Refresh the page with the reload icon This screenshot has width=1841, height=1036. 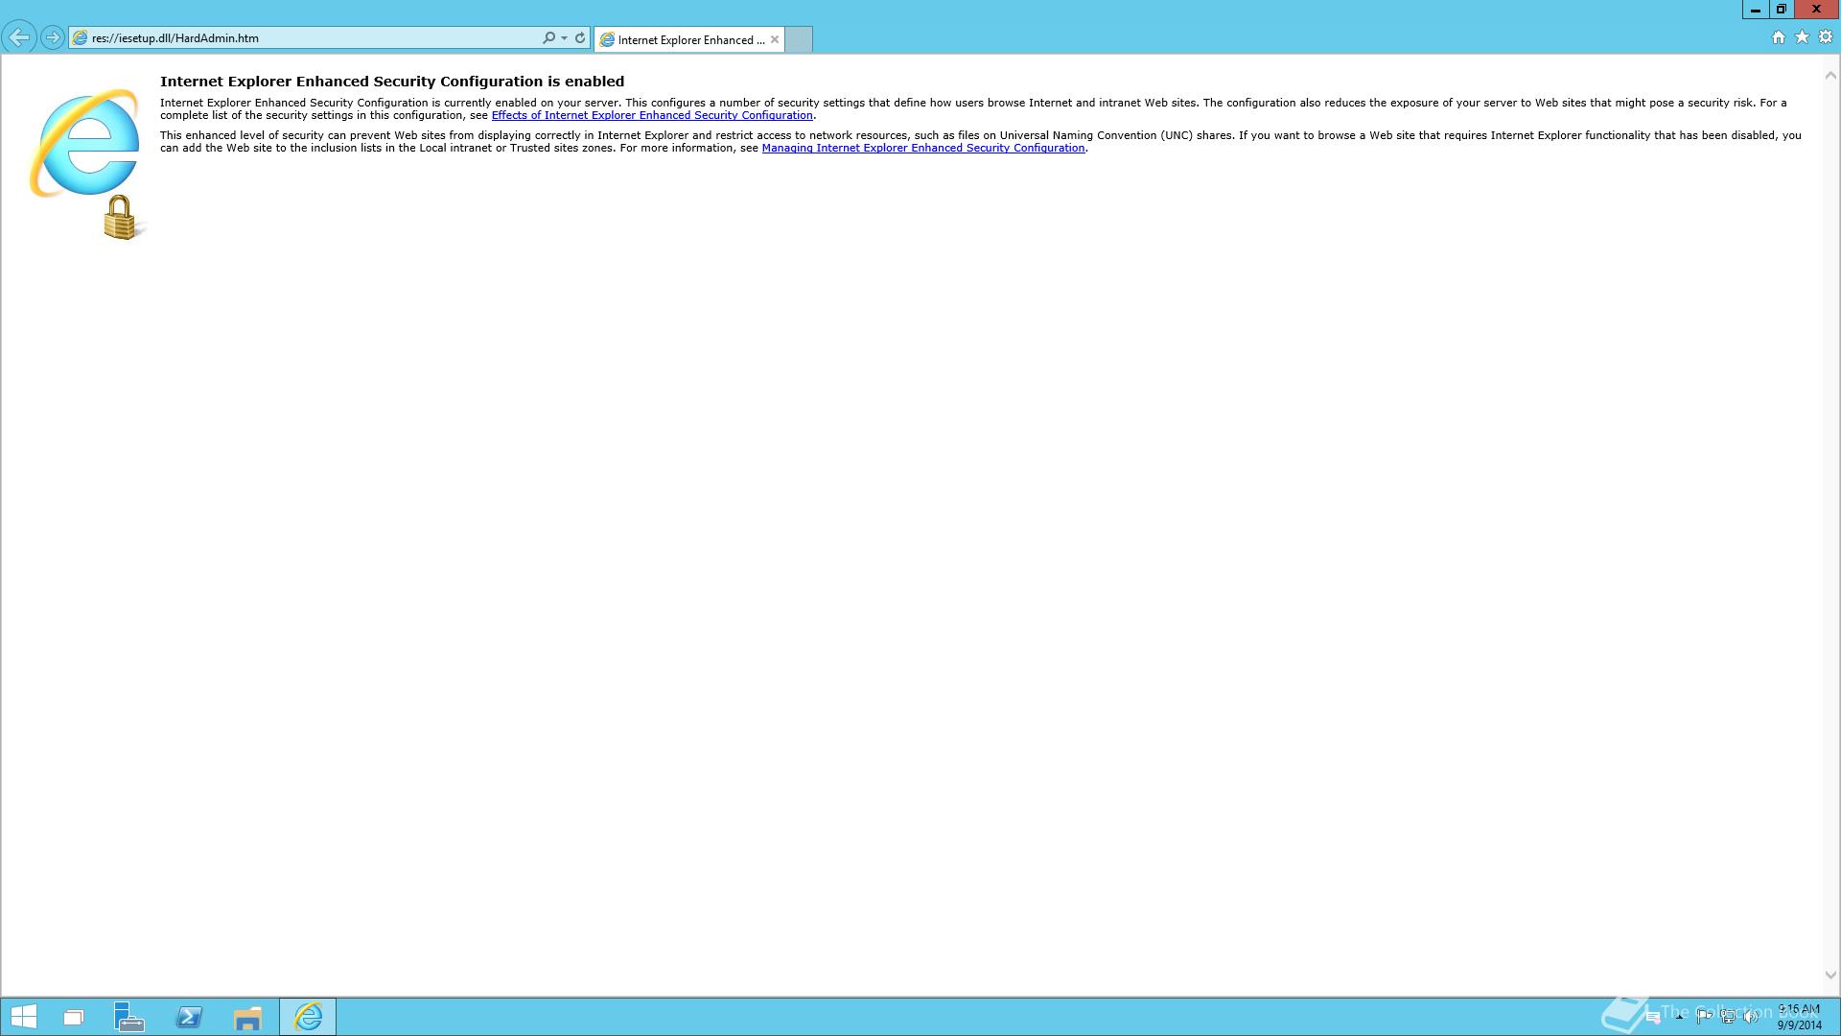(x=580, y=38)
